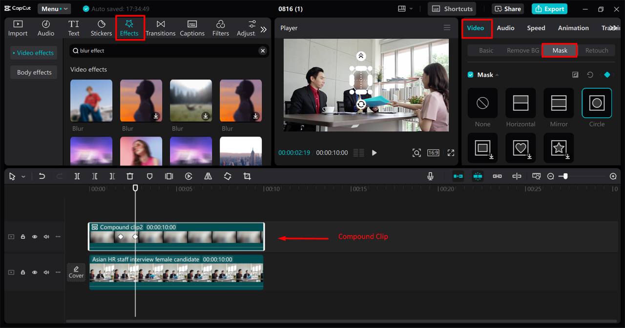Switch to the Audio properties tab

point(505,28)
